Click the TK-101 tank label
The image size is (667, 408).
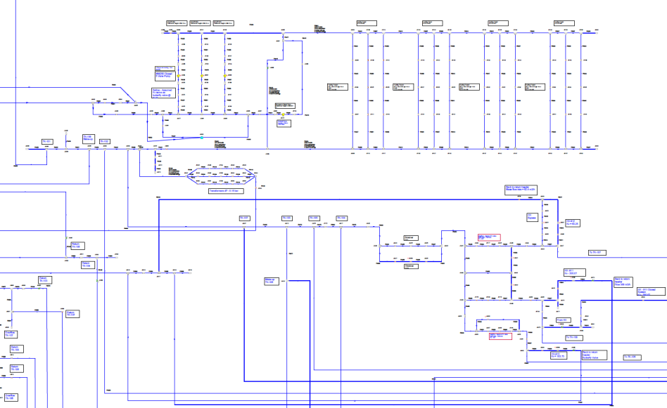(47, 142)
